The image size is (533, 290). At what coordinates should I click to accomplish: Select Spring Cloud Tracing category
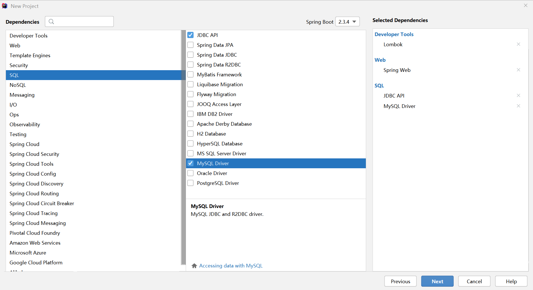point(93,213)
